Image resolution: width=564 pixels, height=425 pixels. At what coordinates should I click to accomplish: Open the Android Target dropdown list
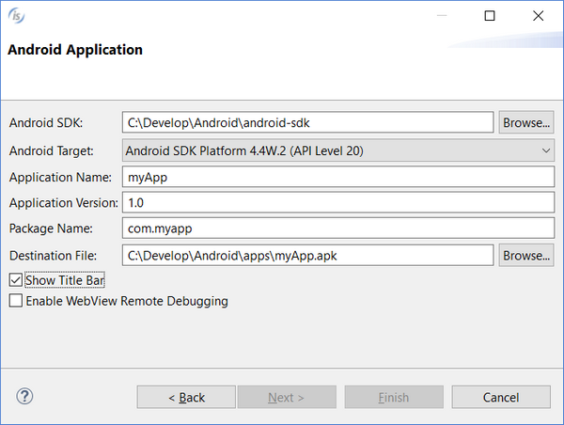[x=338, y=150]
